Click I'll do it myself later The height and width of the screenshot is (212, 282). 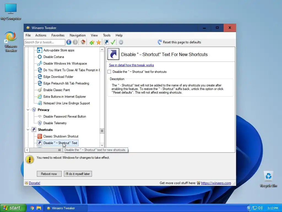pos(78,174)
